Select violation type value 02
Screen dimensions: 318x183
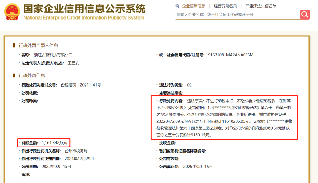[189, 85]
